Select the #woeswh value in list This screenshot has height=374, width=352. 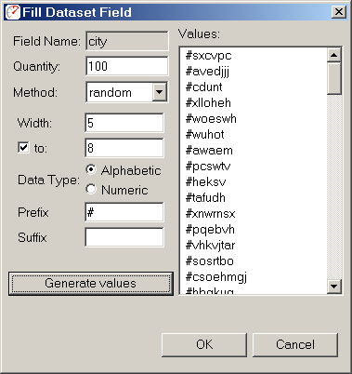coord(211,119)
